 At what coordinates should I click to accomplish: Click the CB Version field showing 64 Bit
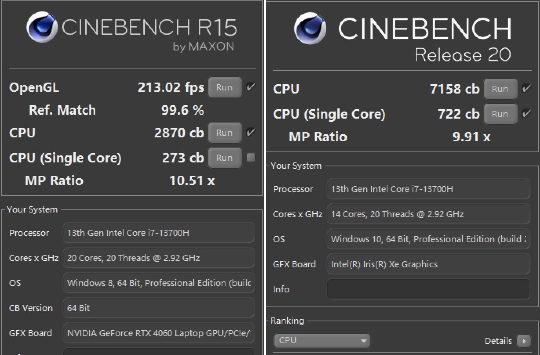[x=159, y=308]
